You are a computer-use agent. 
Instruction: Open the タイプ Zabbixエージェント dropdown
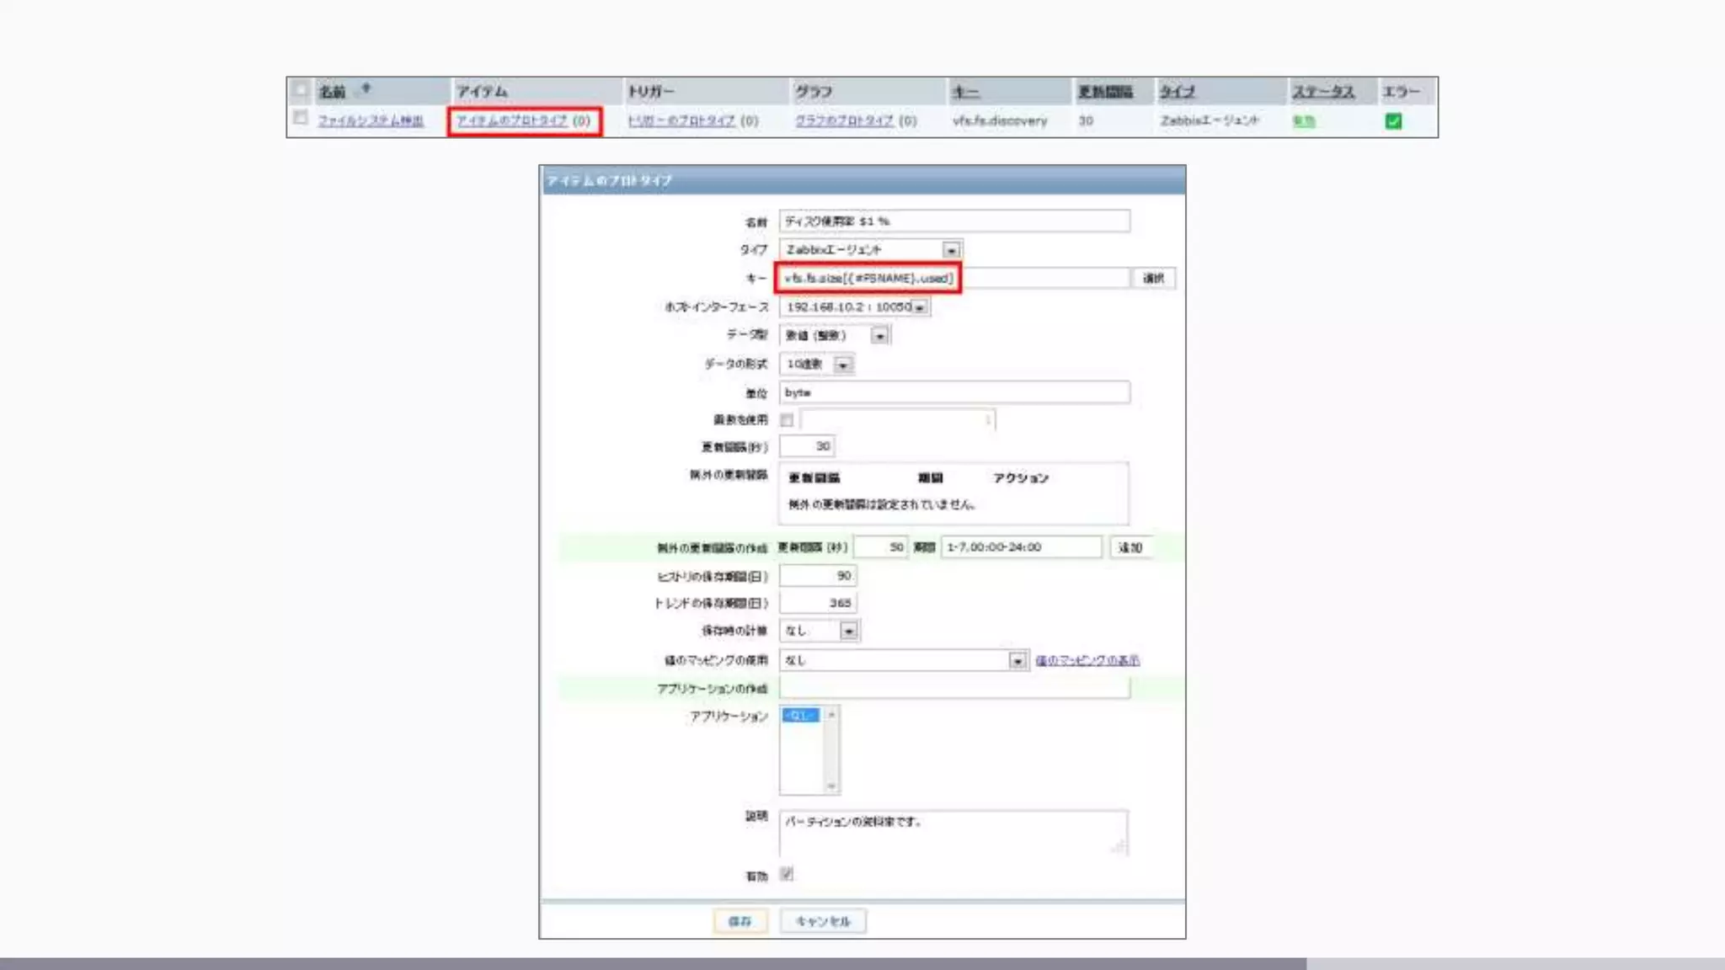[x=951, y=250]
